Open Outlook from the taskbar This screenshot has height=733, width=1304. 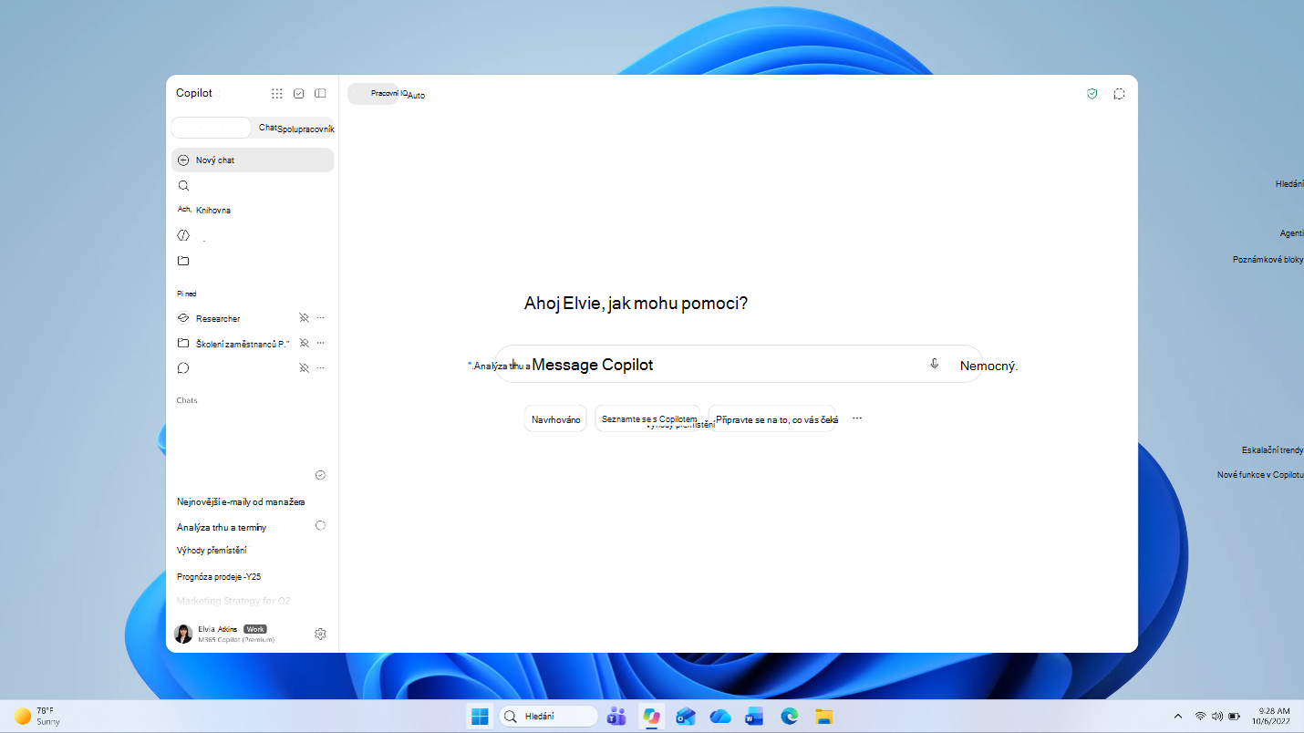tap(686, 717)
